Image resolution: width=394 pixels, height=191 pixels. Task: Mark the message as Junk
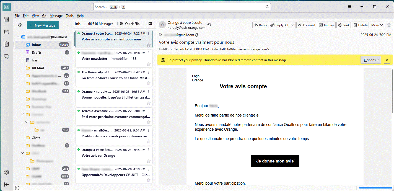click(344, 25)
